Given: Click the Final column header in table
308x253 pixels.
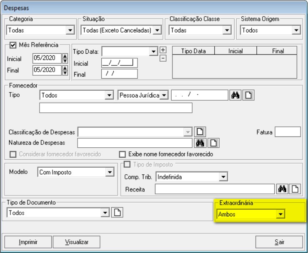Looking at the screenshot, I should [277, 51].
